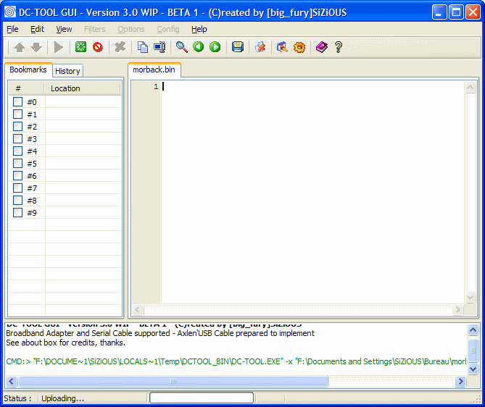Viewport: 485px width, 407px height.
Task: Click the magnifying glass find icon
Action: point(181,47)
